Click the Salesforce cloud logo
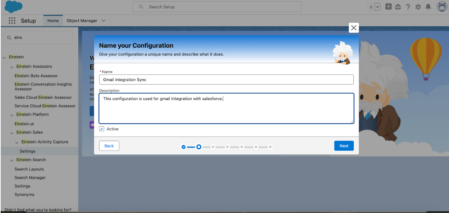Screen dimensions: 449x213 click(x=13, y=6)
